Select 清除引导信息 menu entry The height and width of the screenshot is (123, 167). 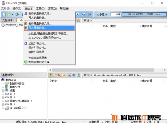point(49,52)
